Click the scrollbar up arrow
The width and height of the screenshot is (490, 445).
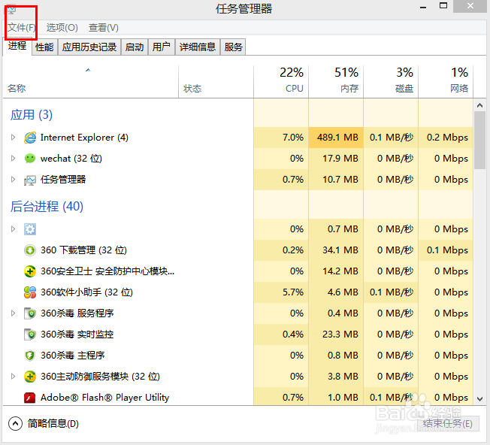coord(480,106)
